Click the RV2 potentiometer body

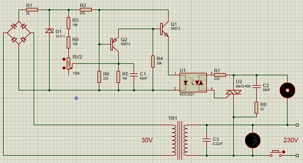pos(69,64)
